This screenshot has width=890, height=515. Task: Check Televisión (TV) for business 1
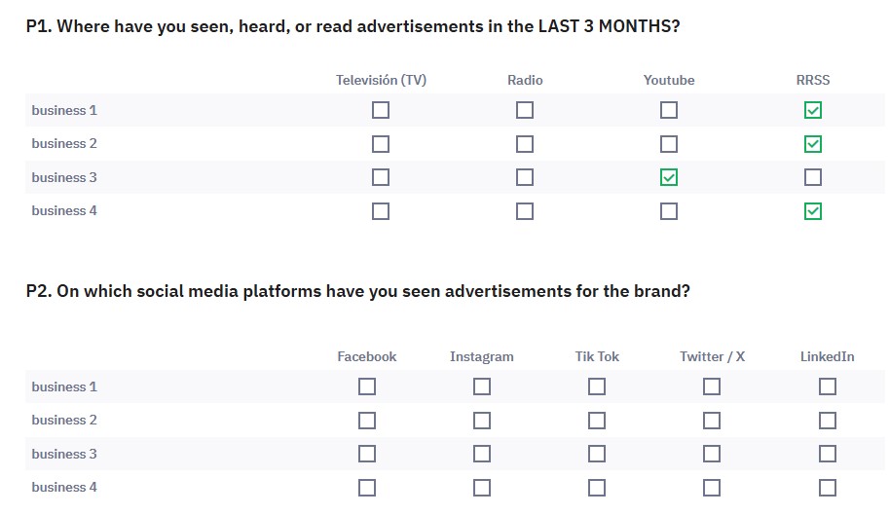[x=381, y=110]
